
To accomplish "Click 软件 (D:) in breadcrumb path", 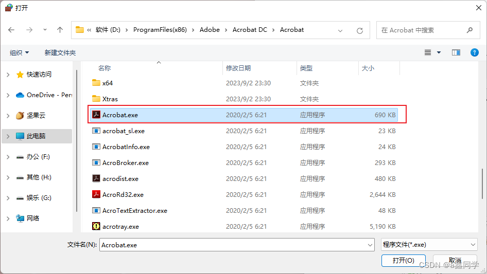I will (108, 30).
